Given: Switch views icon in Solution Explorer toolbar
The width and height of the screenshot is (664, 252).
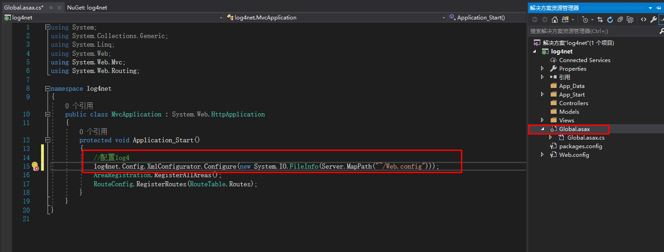Looking at the screenshot, I should coord(565,19).
